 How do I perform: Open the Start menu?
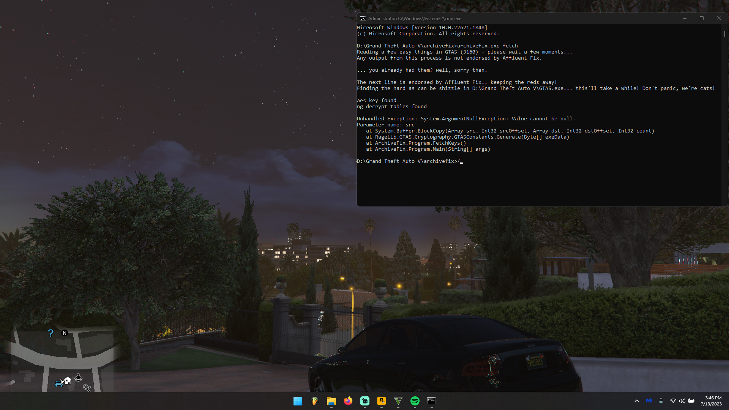coord(298,401)
